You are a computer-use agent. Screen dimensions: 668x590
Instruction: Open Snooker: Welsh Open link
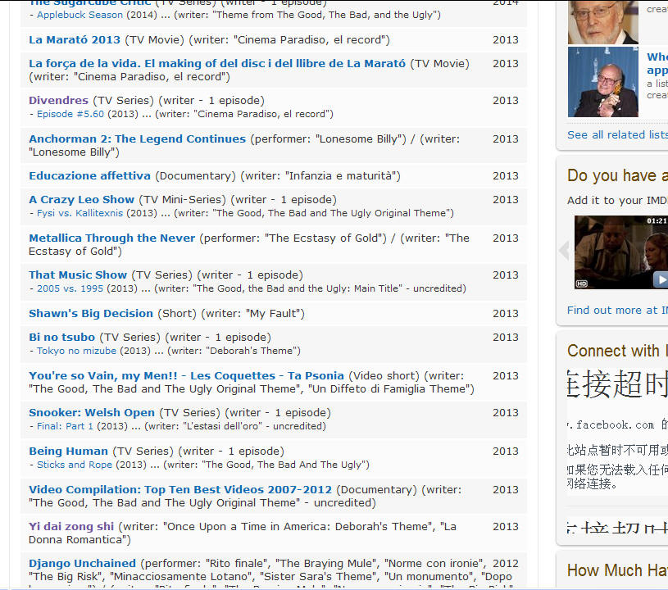point(92,413)
